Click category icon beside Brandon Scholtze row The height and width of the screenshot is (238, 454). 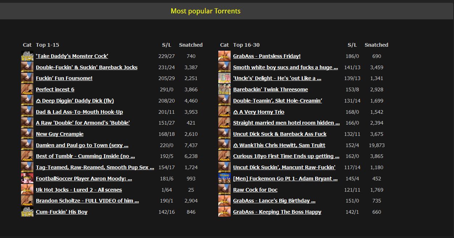click(27, 201)
